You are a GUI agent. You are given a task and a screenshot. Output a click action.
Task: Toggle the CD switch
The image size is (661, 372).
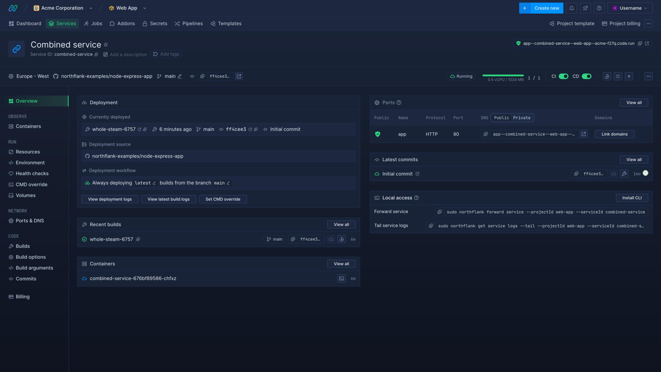[587, 76]
